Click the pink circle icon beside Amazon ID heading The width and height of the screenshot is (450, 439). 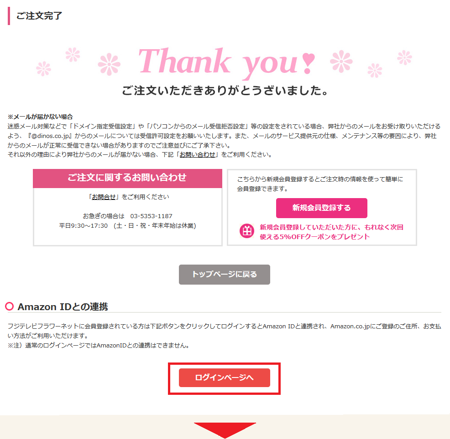pyautogui.click(x=10, y=306)
